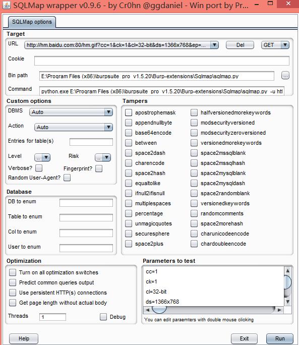This screenshot has width=299, height=345.
Task: Open the DBMS Auto dropdown
Action: click(x=108, y=112)
